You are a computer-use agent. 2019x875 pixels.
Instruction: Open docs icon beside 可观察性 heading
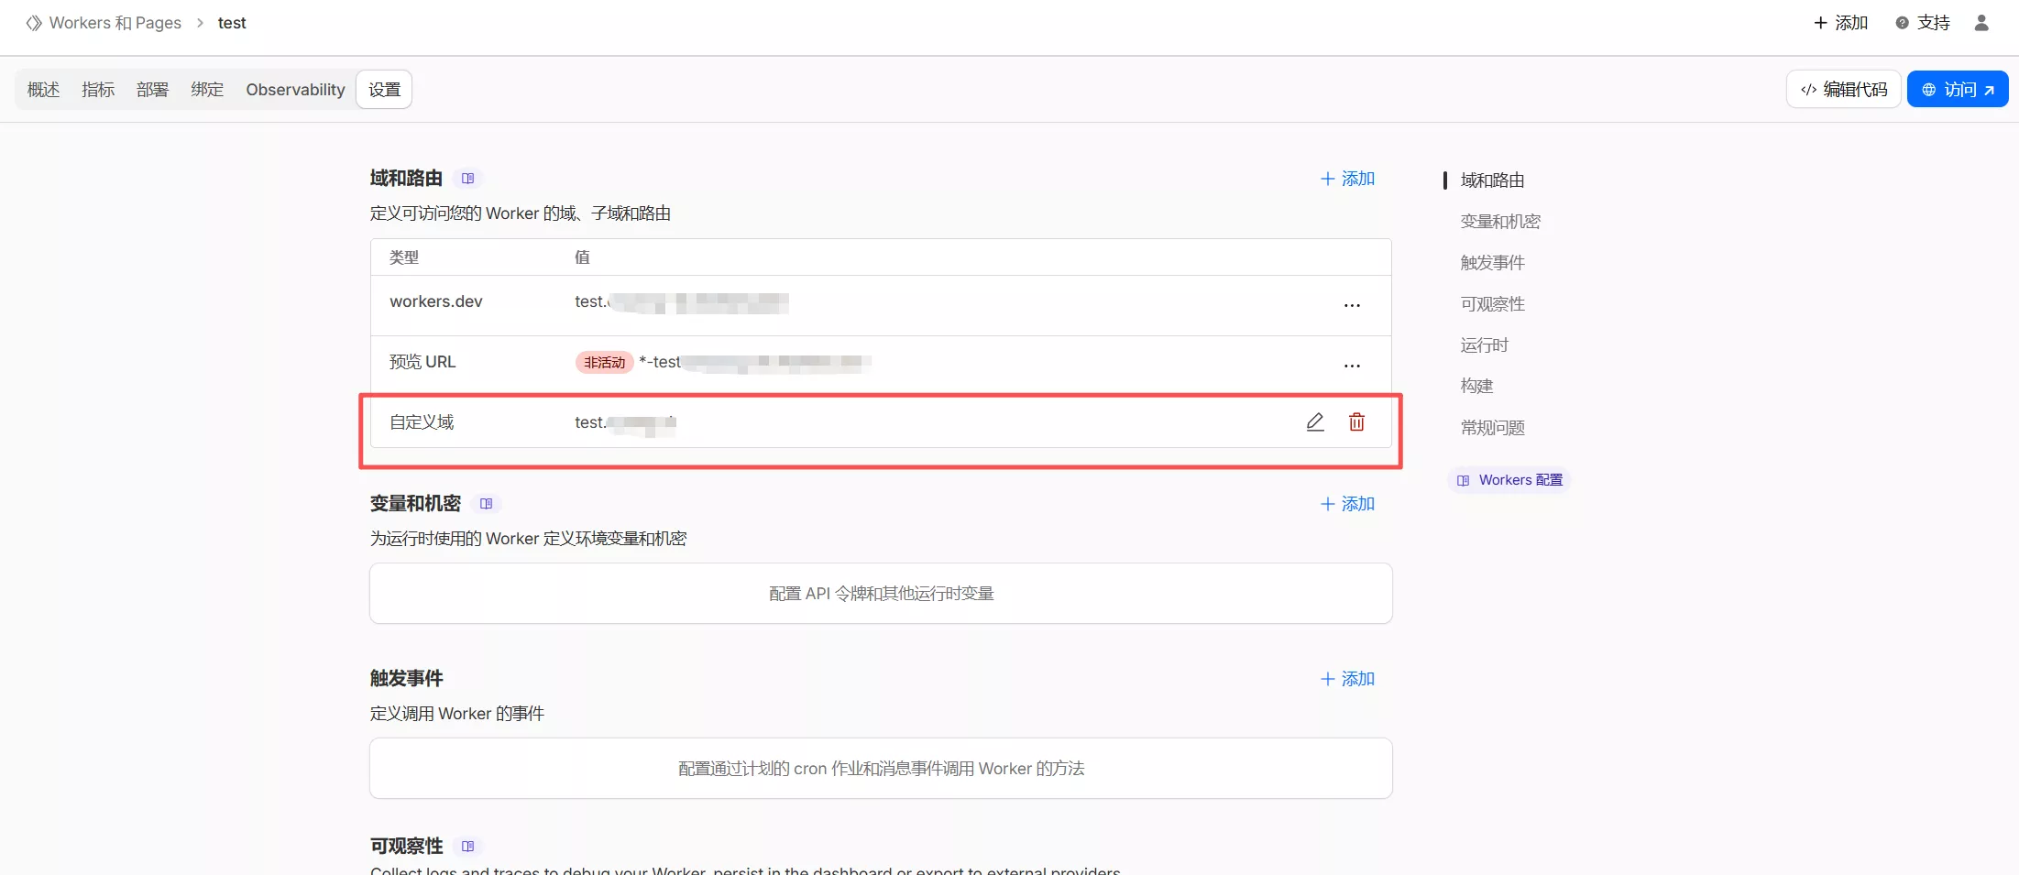(x=468, y=847)
